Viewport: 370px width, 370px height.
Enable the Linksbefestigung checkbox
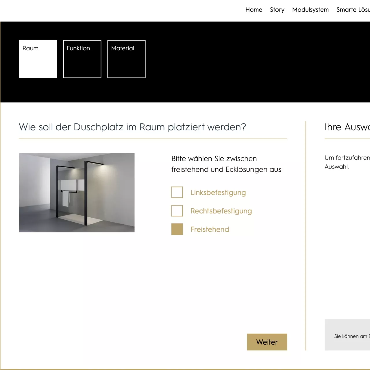(177, 192)
